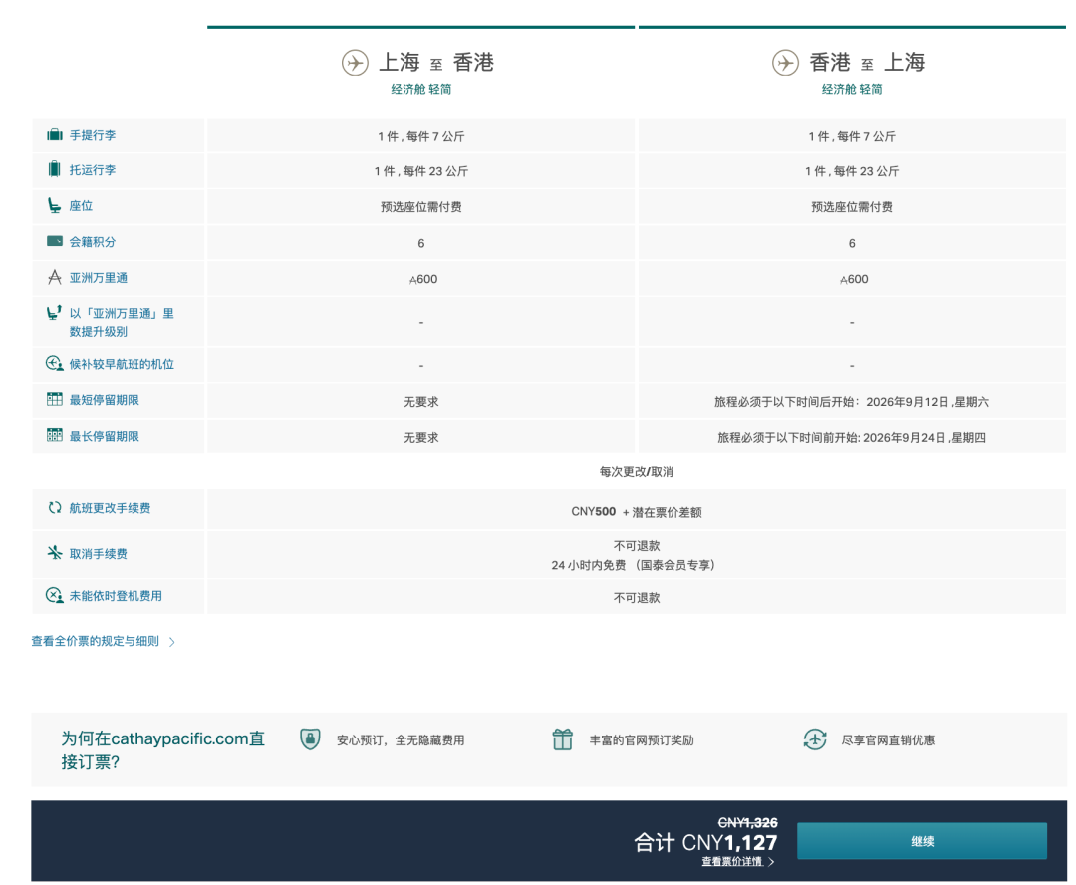Image resolution: width=1076 pixels, height=885 pixels.
Task: Expand chevron next to 查看票价详情
Action: pos(771,862)
